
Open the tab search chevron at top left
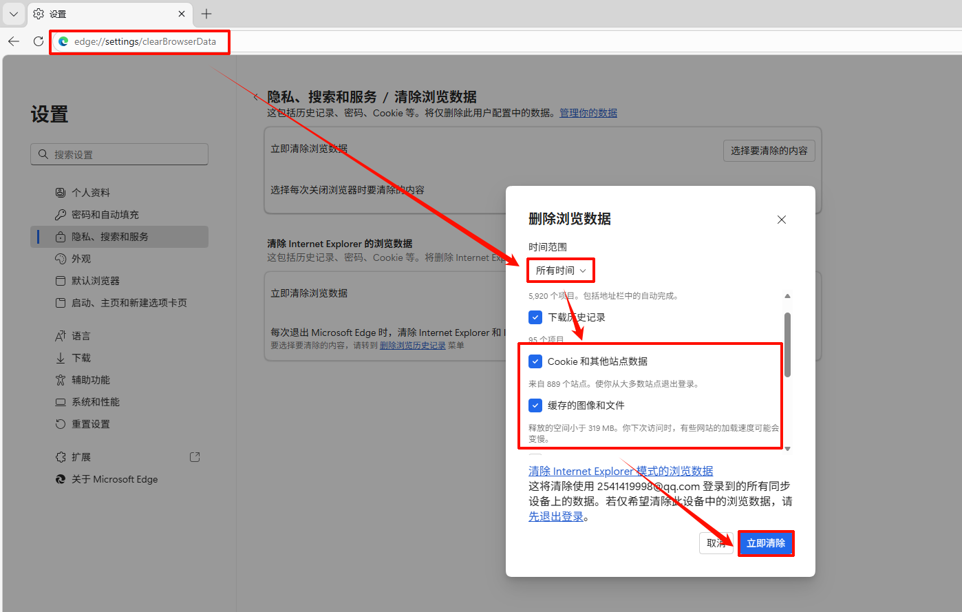pos(13,14)
